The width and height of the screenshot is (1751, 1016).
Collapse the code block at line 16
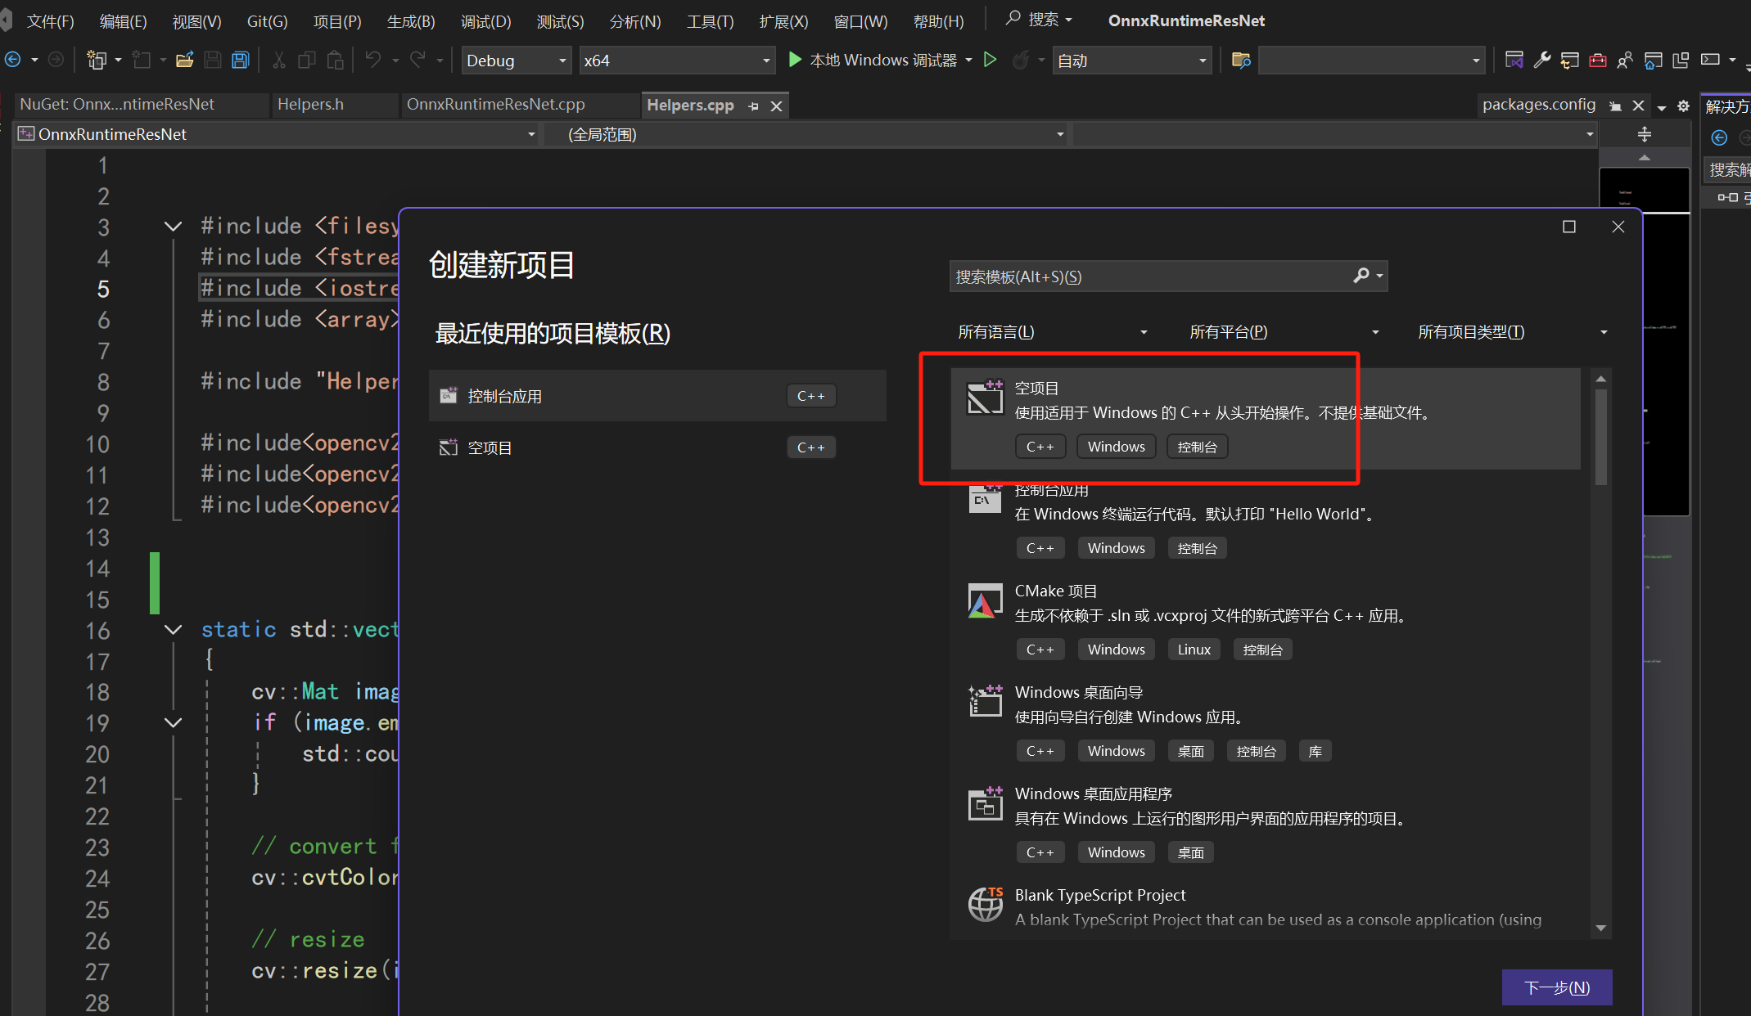coord(173,630)
